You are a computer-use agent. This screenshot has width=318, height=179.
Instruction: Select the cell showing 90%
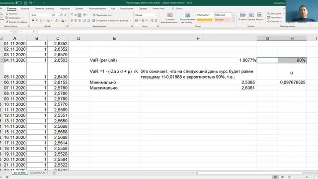tap(292, 60)
